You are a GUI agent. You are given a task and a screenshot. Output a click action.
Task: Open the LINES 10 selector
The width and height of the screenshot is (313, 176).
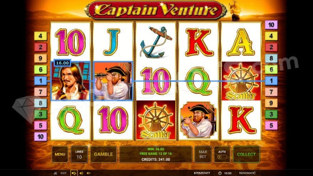[x=79, y=154]
